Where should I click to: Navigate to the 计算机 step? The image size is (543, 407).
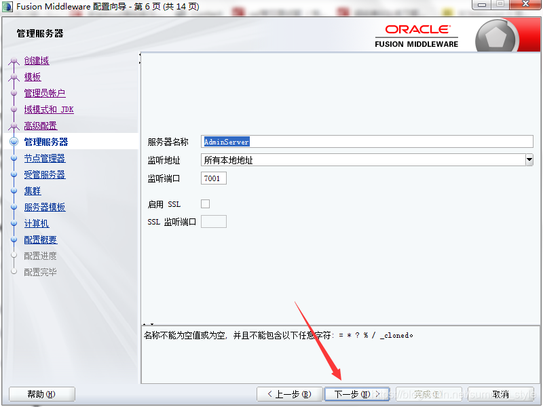coord(37,223)
